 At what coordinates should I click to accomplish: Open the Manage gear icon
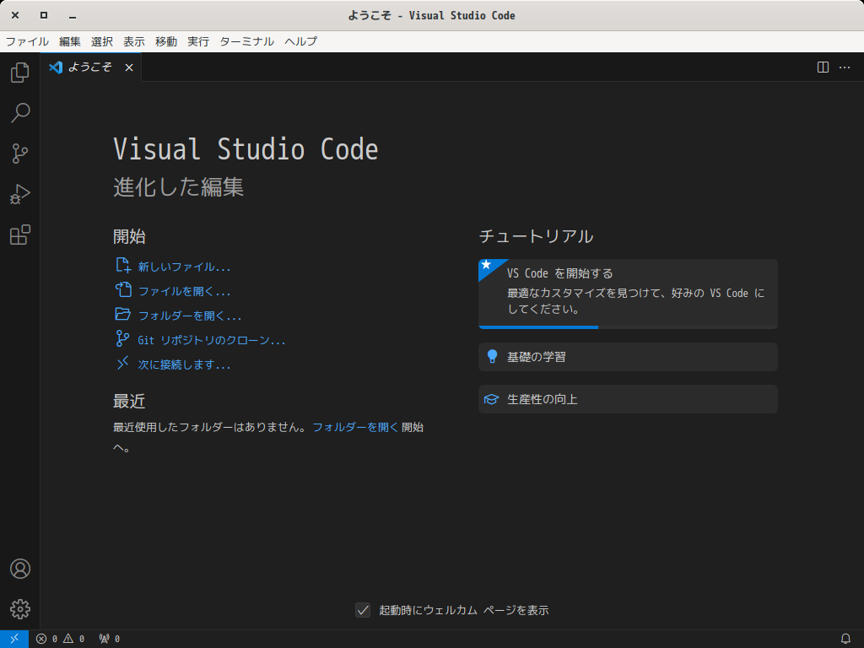pos(20,609)
